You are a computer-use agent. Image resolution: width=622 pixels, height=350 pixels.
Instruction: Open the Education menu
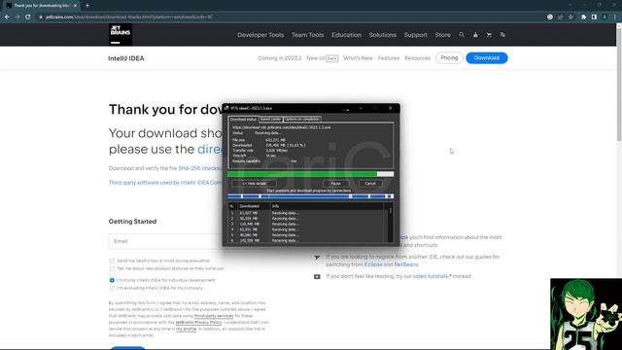(346, 35)
